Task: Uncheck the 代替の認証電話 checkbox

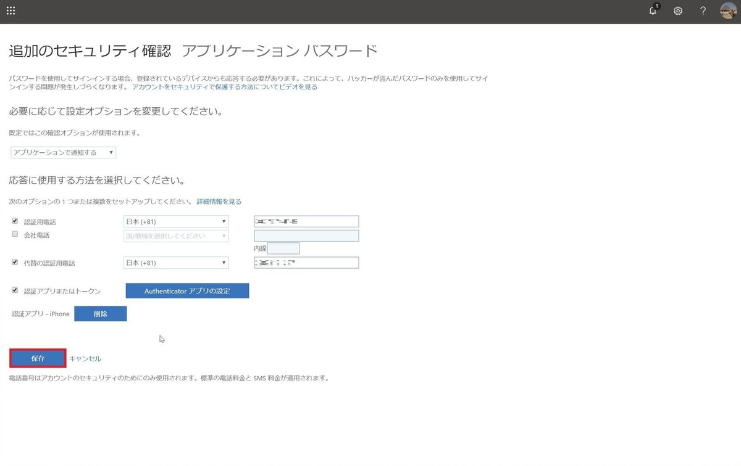Action: click(14, 262)
